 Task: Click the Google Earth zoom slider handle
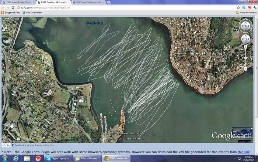pyautogui.click(x=245, y=58)
